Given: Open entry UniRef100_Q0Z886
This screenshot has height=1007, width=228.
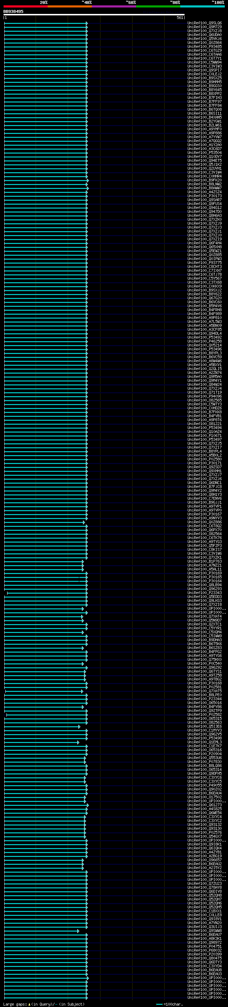Looking at the screenshot, I should click(x=204, y=522).
